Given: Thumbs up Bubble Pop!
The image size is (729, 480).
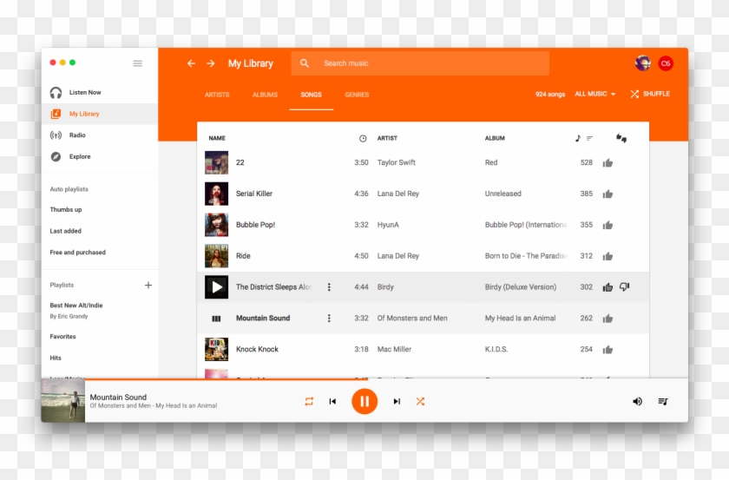Looking at the screenshot, I should [607, 225].
